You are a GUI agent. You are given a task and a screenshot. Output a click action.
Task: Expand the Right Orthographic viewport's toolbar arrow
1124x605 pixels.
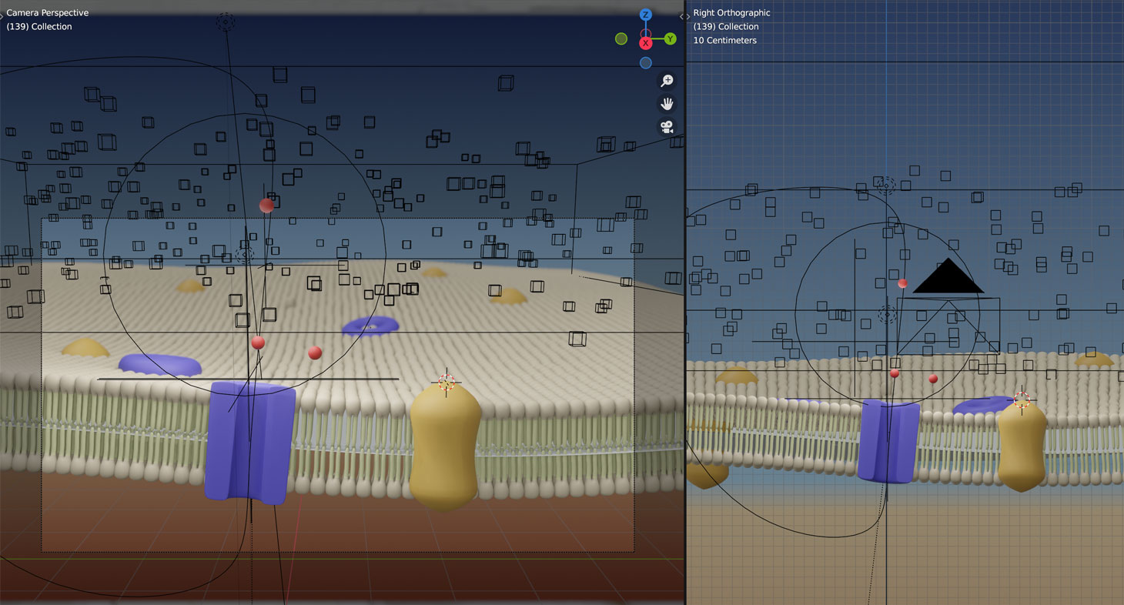[687, 16]
